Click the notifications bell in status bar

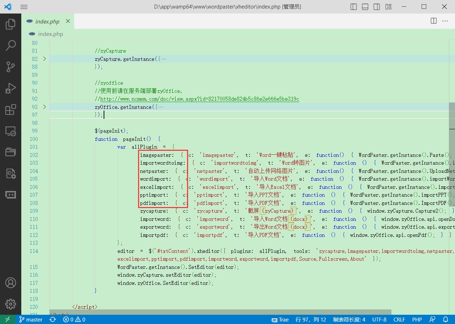click(x=446, y=319)
